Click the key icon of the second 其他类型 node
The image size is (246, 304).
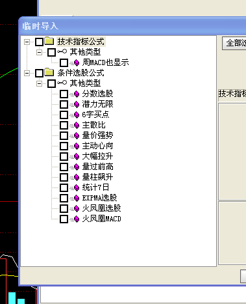62,83
